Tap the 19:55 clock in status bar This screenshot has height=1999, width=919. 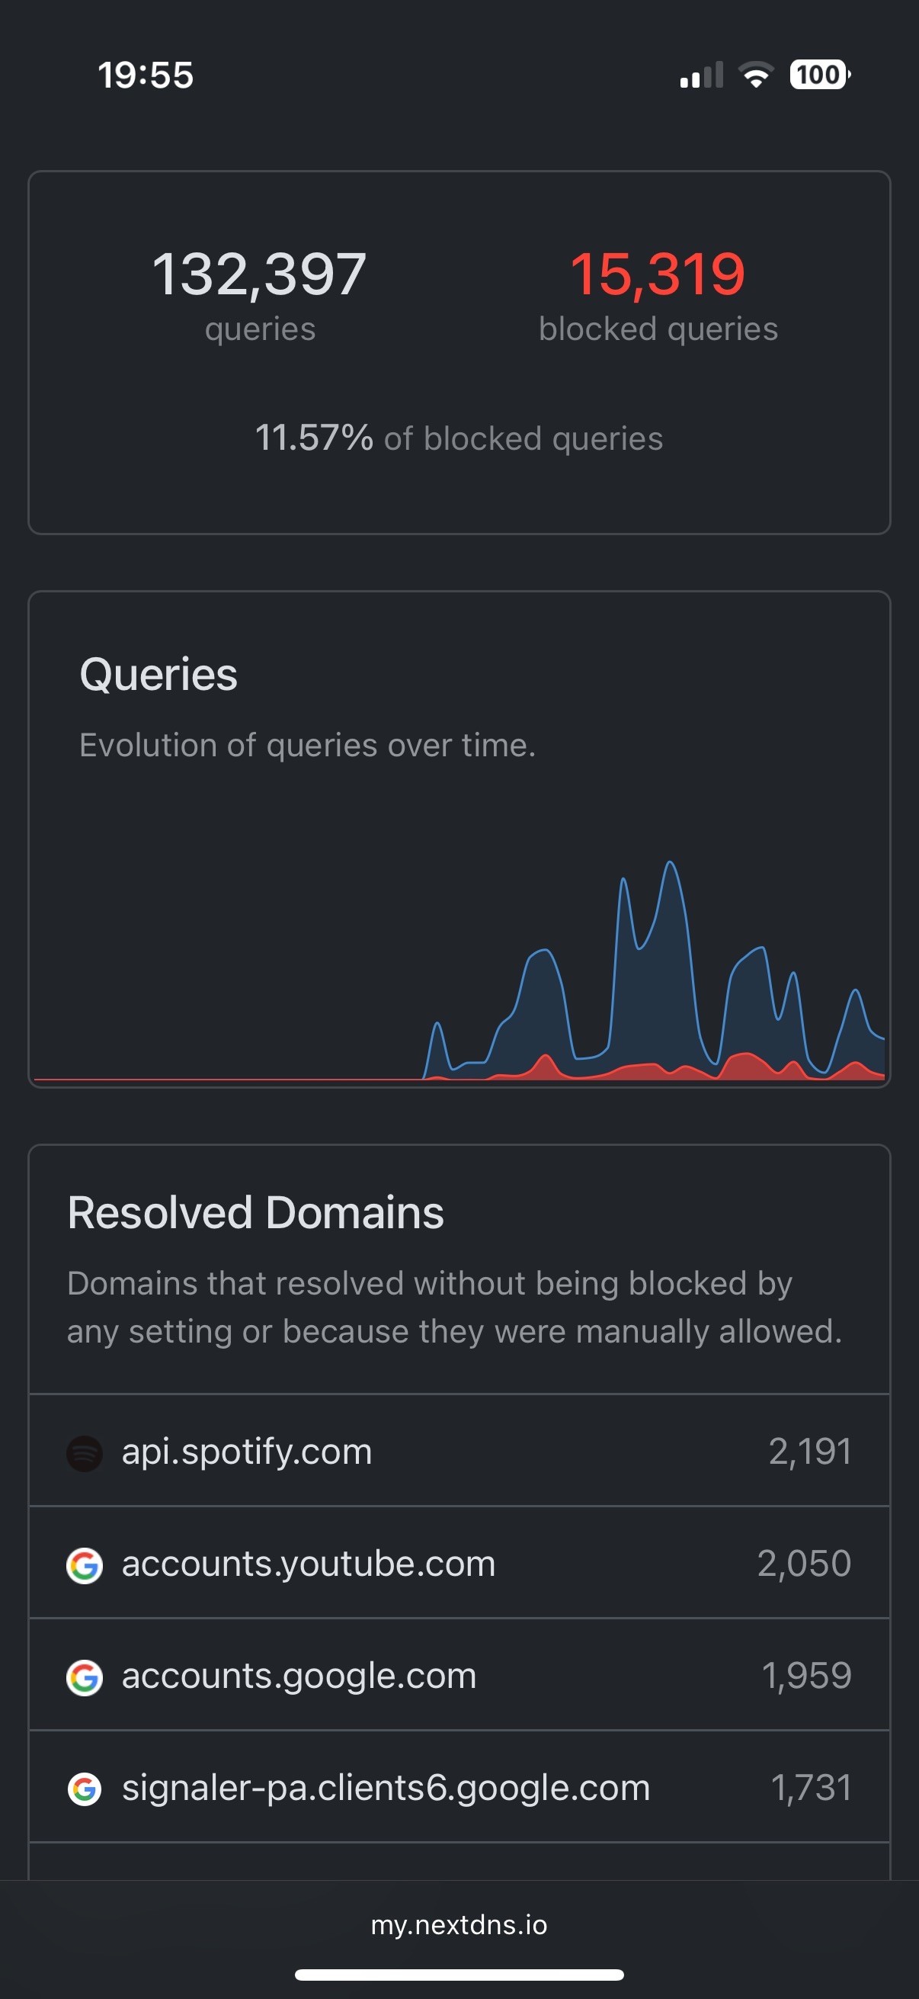click(146, 75)
